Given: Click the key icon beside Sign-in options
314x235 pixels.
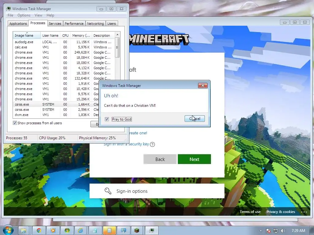Looking at the screenshot, I should (x=108, y=191).
